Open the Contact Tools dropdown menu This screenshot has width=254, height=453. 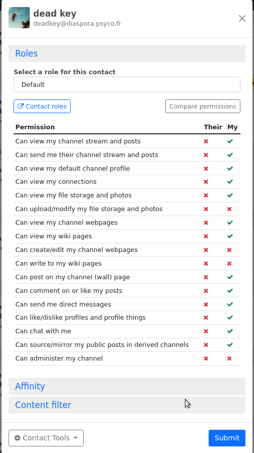[x=46, y=438]
